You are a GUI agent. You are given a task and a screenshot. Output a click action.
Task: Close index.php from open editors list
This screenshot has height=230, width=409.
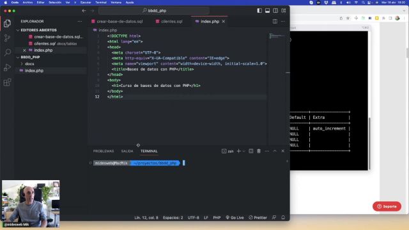coord(24,50)
